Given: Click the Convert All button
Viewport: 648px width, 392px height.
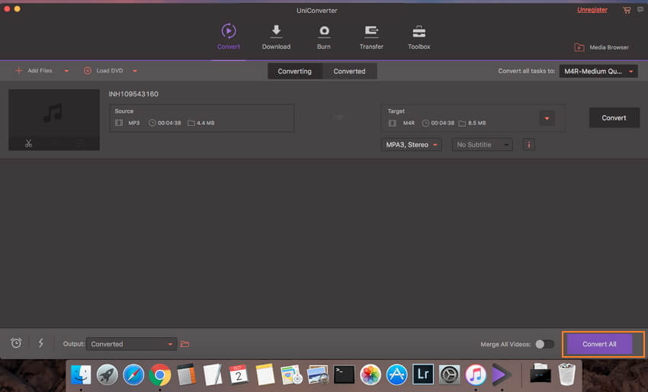Looking at the screenshot, I should pos(599,344).
